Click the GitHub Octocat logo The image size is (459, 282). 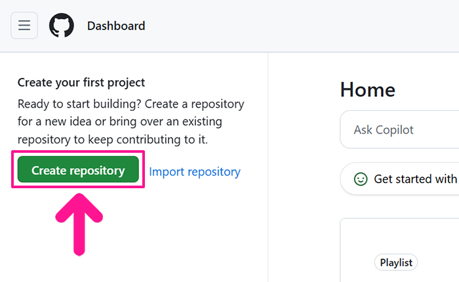(62, 26)
